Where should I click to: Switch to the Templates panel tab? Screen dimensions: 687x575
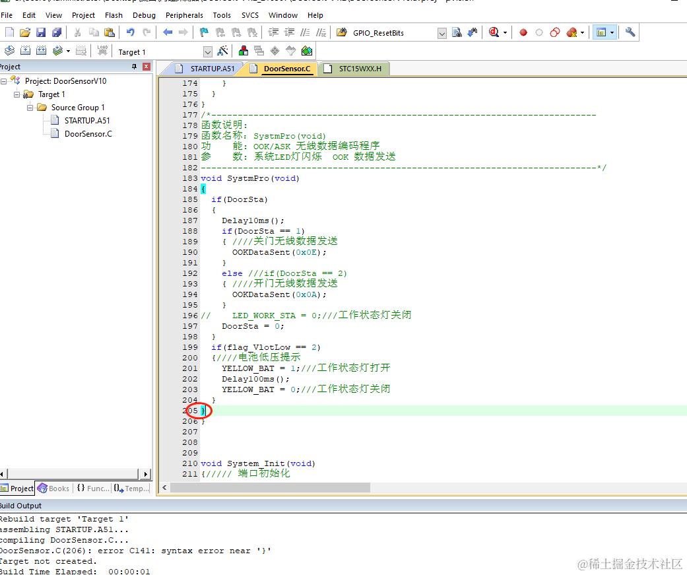coord(131,489)
